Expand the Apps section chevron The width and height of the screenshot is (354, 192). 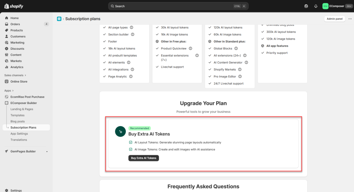point(13,90)
